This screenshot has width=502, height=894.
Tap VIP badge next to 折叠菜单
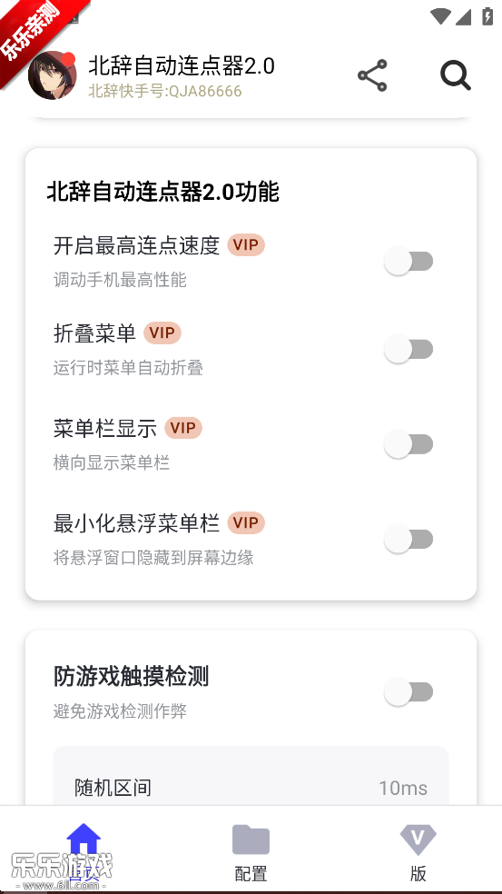coord(162,333)
